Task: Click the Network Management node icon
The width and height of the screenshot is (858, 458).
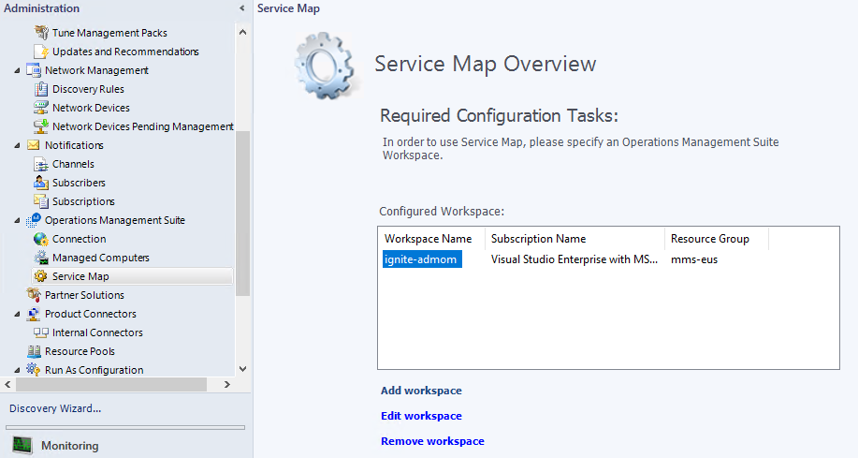Action: tap(34, 70)
